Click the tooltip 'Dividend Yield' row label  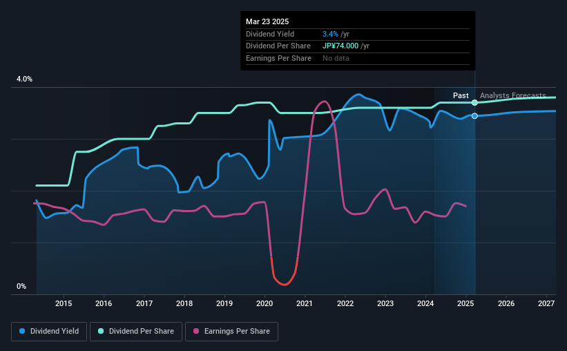pyautogui.click(x=270, y=34)
